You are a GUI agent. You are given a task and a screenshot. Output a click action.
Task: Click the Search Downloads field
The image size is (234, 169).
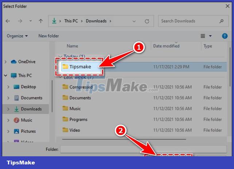[193, 21]
